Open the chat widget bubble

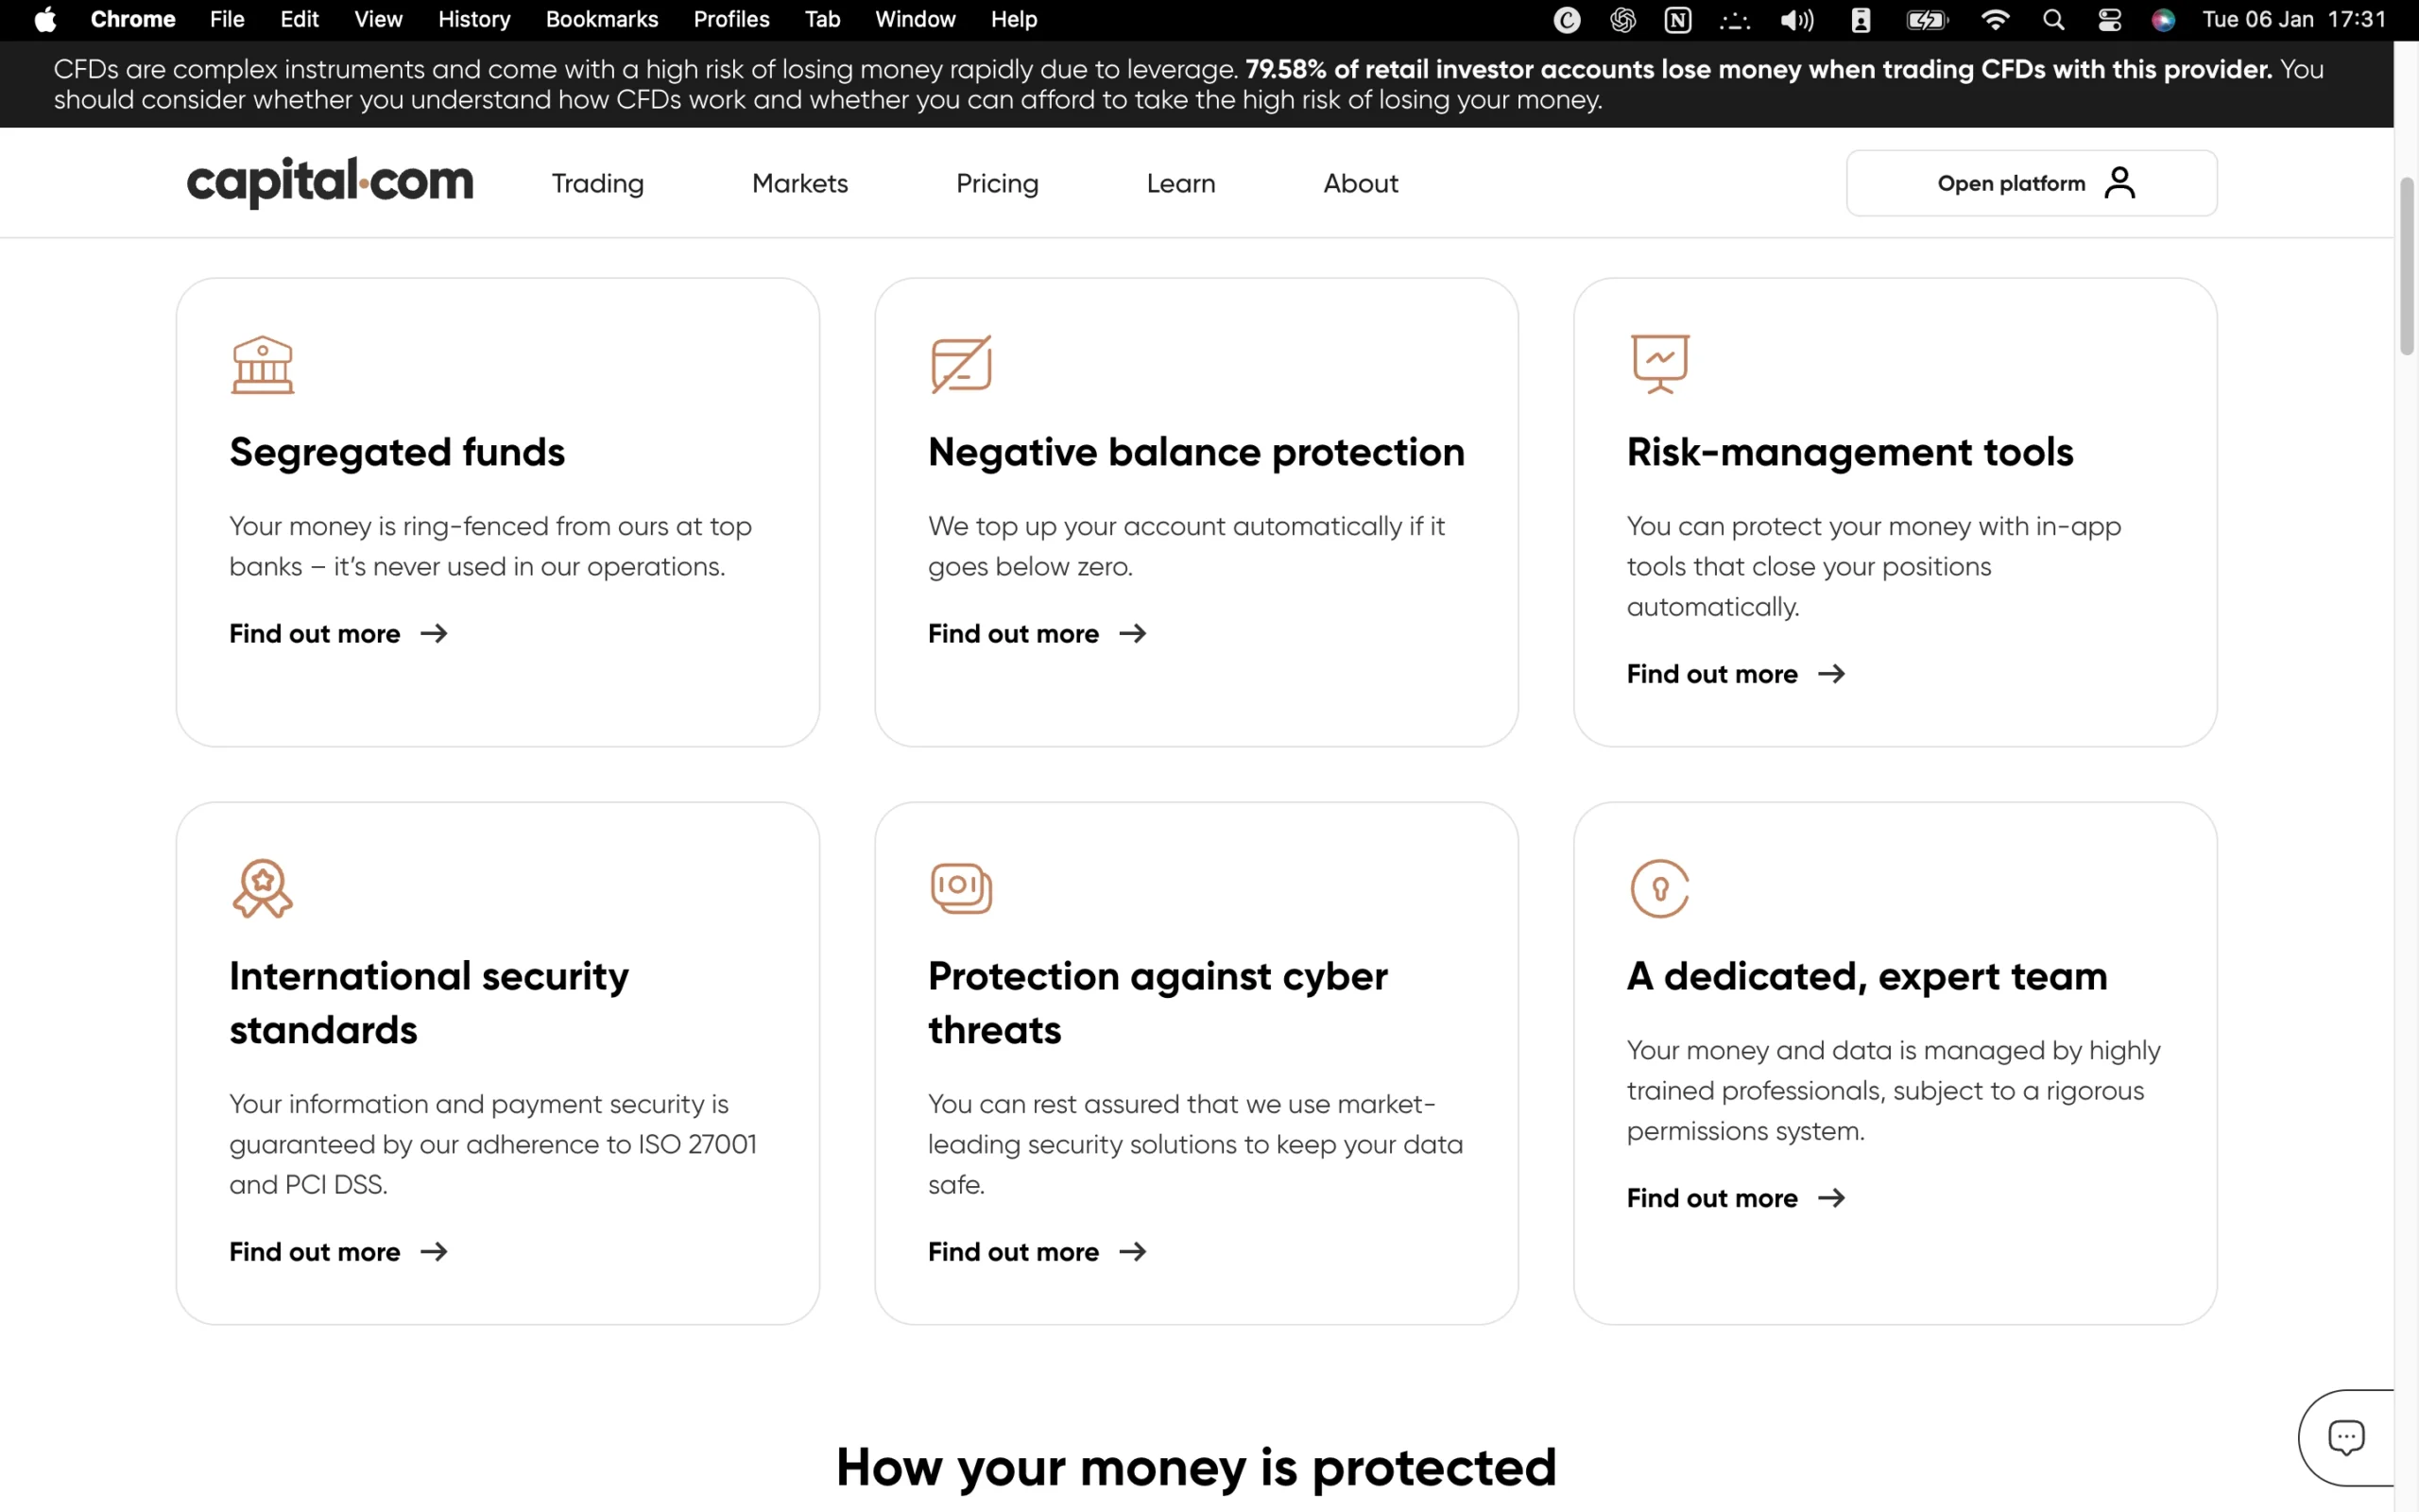point(2345,1437)
